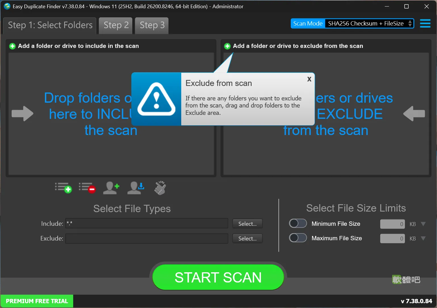Open the Scan Mode dropdown
This screenshot has height=308, width=437.
[369, 24]
